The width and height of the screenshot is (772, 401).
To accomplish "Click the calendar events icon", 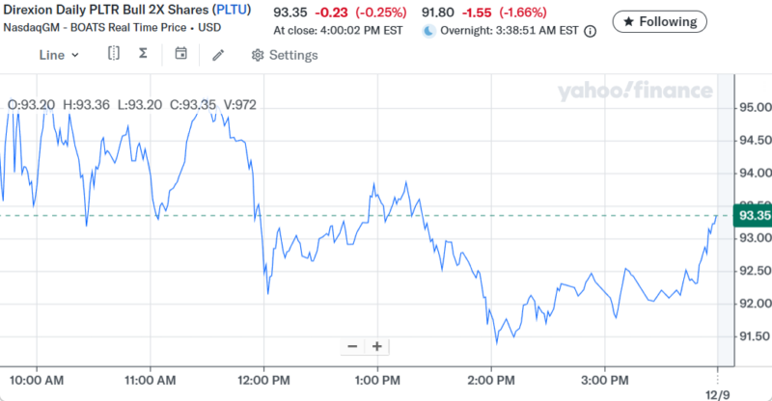I will coord(180,54).
